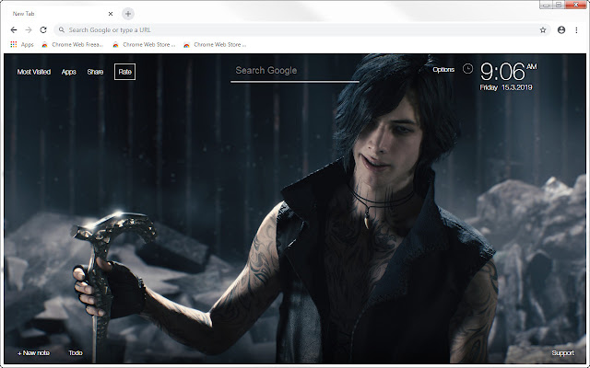Click the address bar search field
590x368 pixels.
302,29
